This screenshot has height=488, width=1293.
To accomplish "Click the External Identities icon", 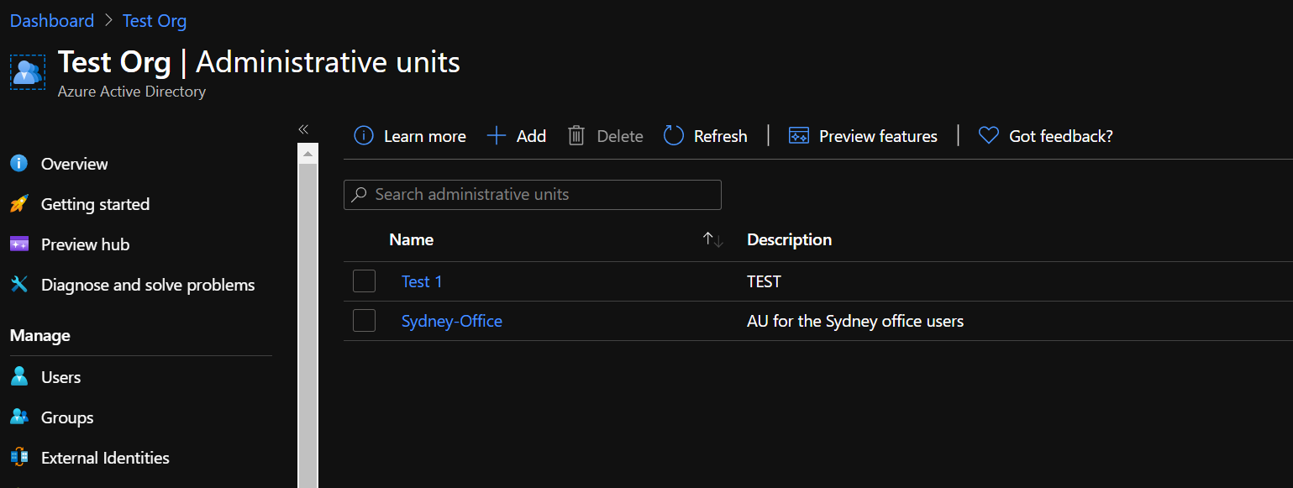I will [19, 458].
